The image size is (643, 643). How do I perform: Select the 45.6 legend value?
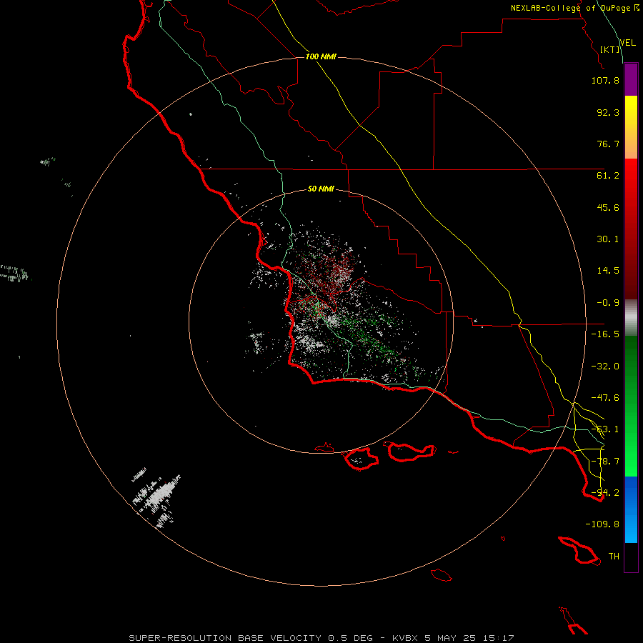click(x=608, y=207)
